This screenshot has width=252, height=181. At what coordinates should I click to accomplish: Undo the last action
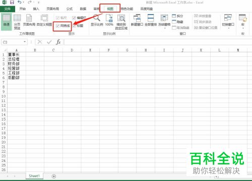point(20,3)
